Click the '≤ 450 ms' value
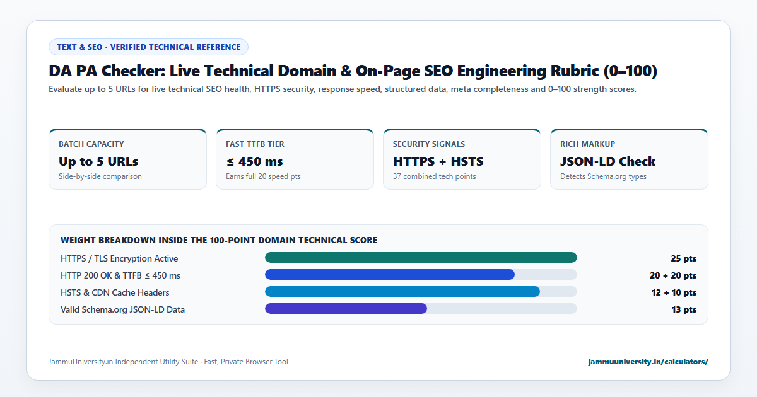Screen dimensions: 757x397 254,161
